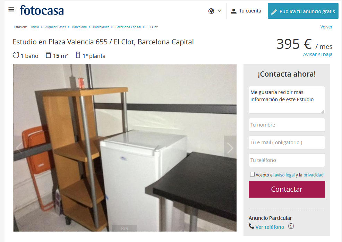Screen dimensions: 342x242
Task: Accept the aviso legal checkbox
Action: pos(253,174)
